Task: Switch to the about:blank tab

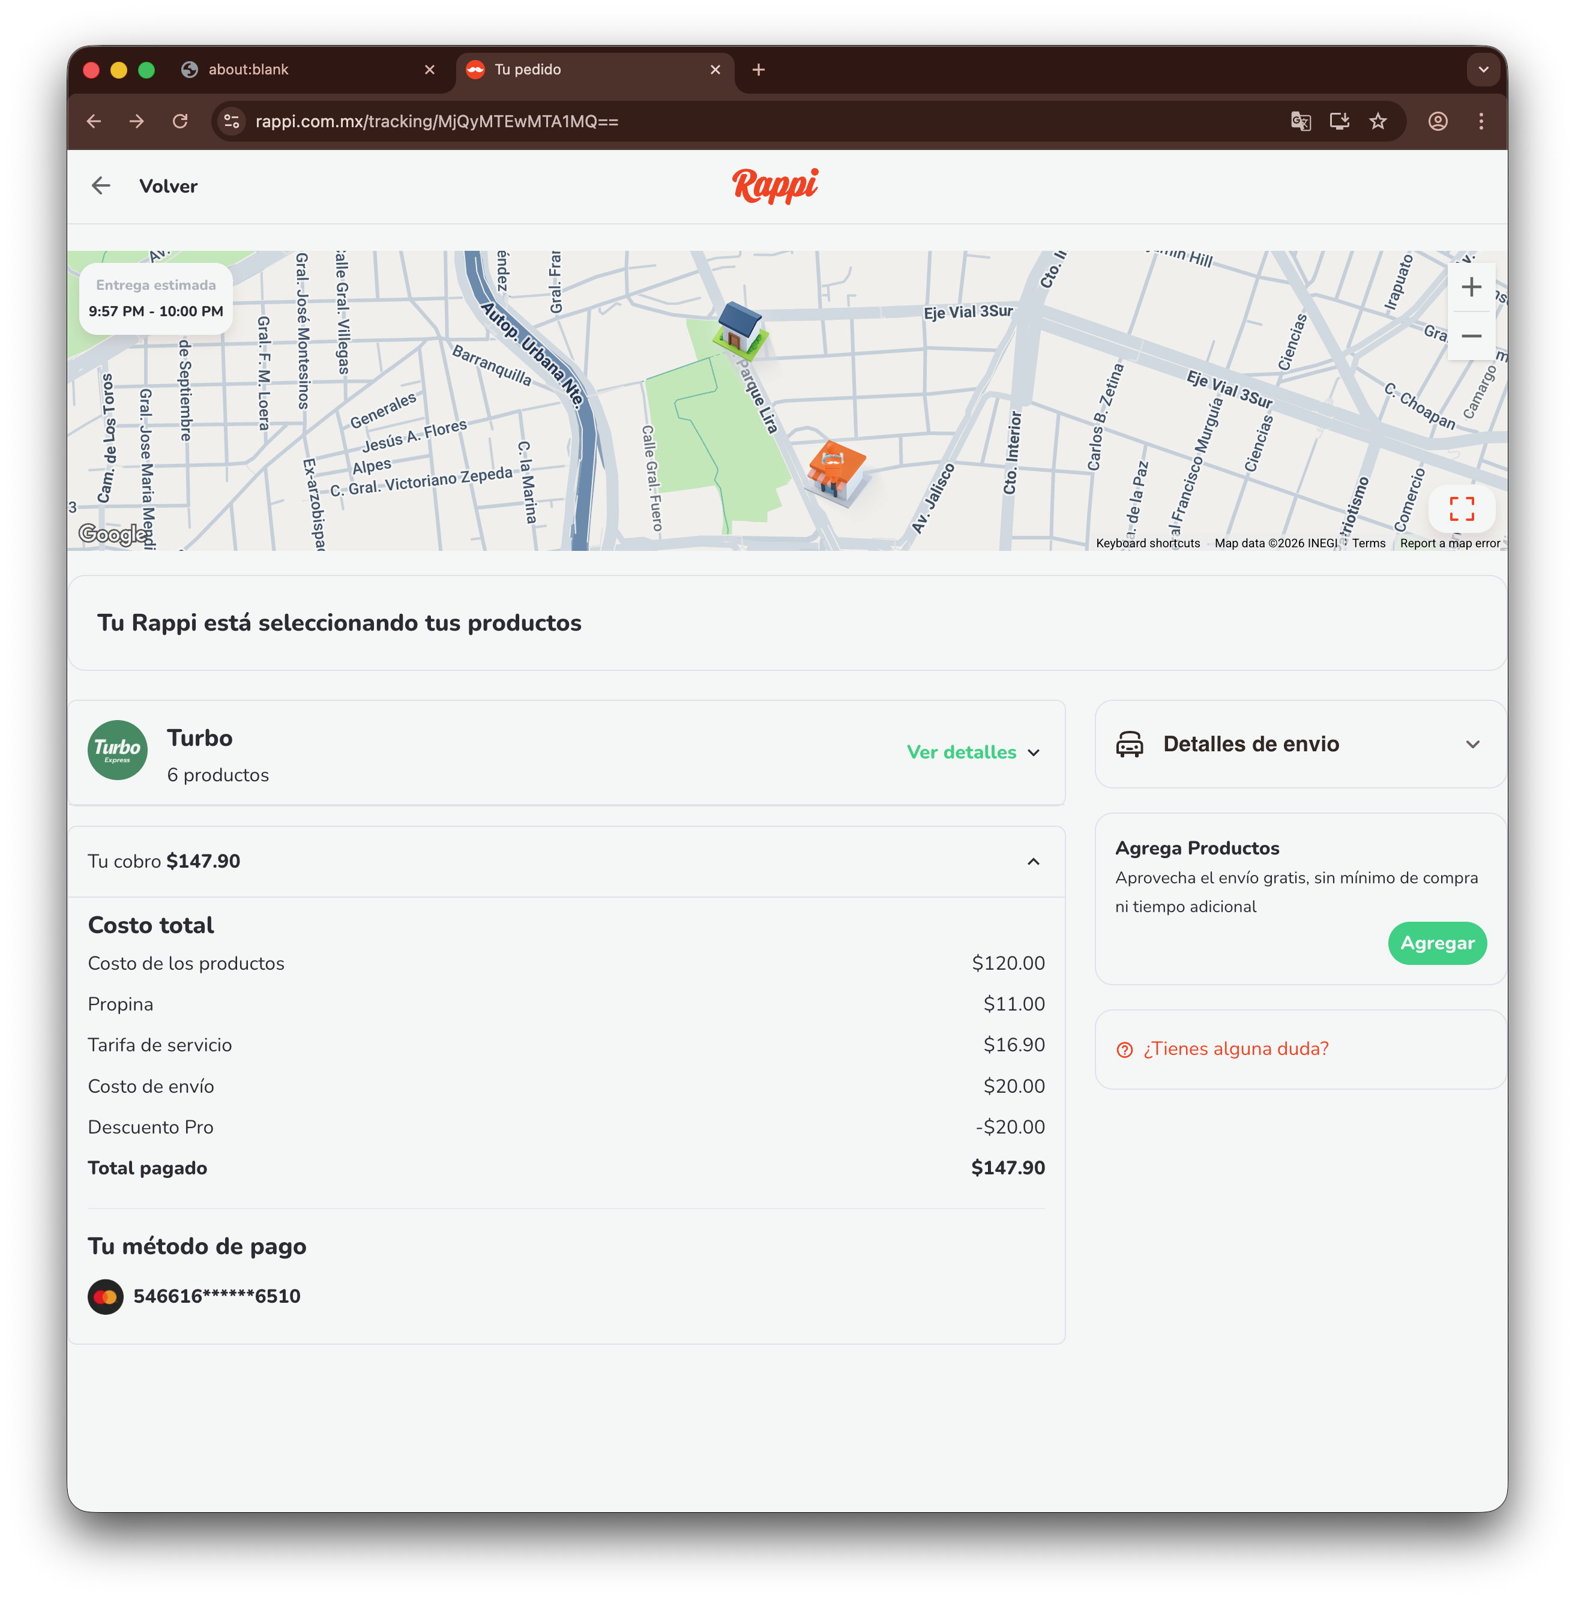Action: pyautogui.click(x=248, y=70)
